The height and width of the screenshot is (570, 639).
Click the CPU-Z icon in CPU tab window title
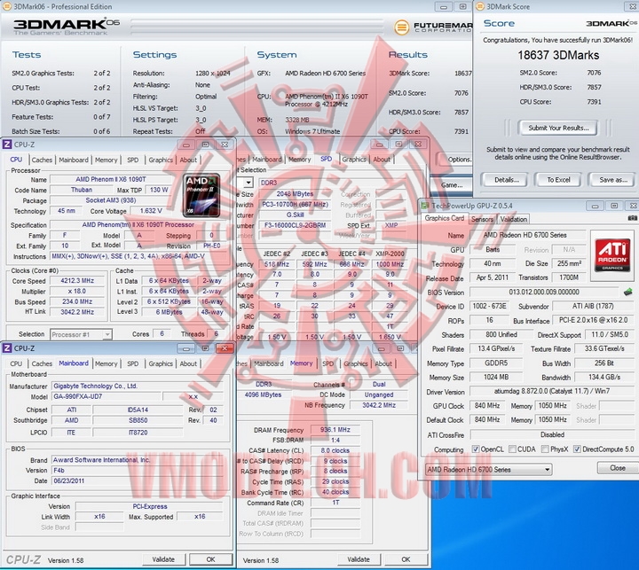[7, 144]
